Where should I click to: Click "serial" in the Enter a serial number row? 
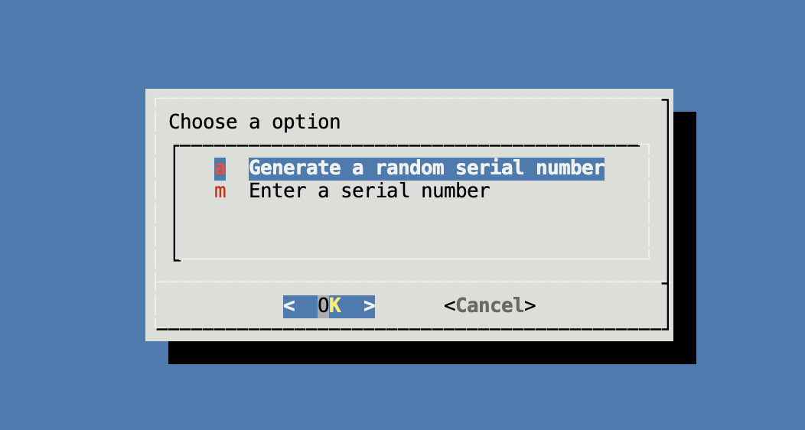[375, 191]
